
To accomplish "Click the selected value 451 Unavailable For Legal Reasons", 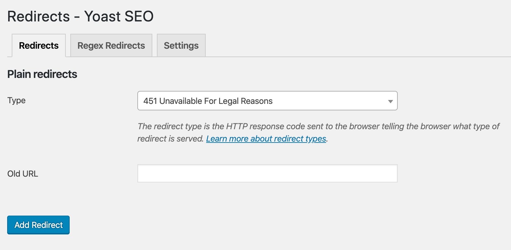I will pyautogui.click(x=208, y=101).
